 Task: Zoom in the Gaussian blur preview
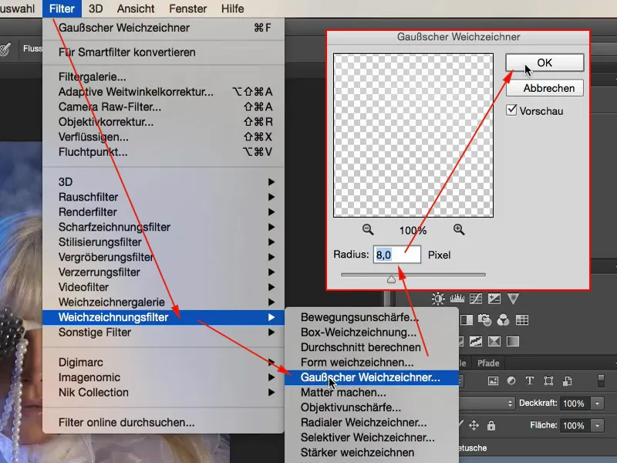[459, 229]
